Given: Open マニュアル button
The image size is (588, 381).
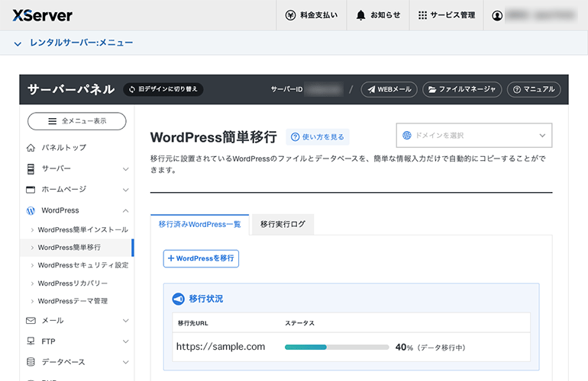Looking at the screenshot, I should point(534,89).
